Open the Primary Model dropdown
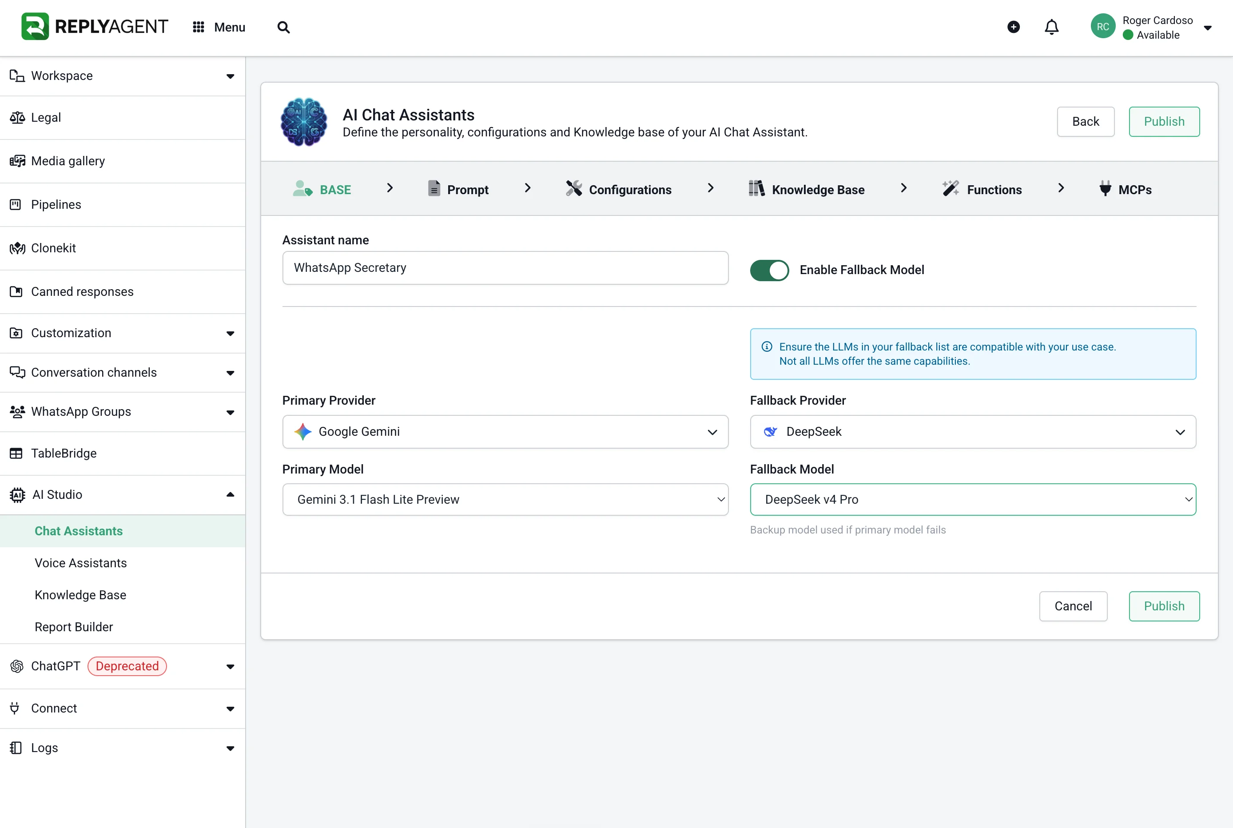 tap(505, 500)
